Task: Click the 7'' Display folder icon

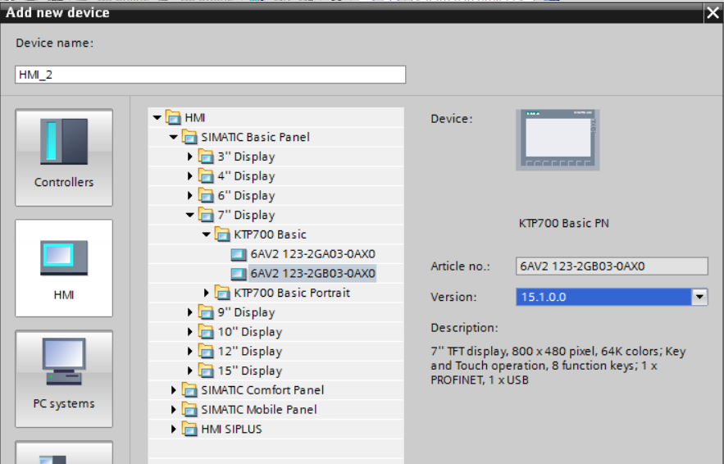Action: tap(206, 215)
